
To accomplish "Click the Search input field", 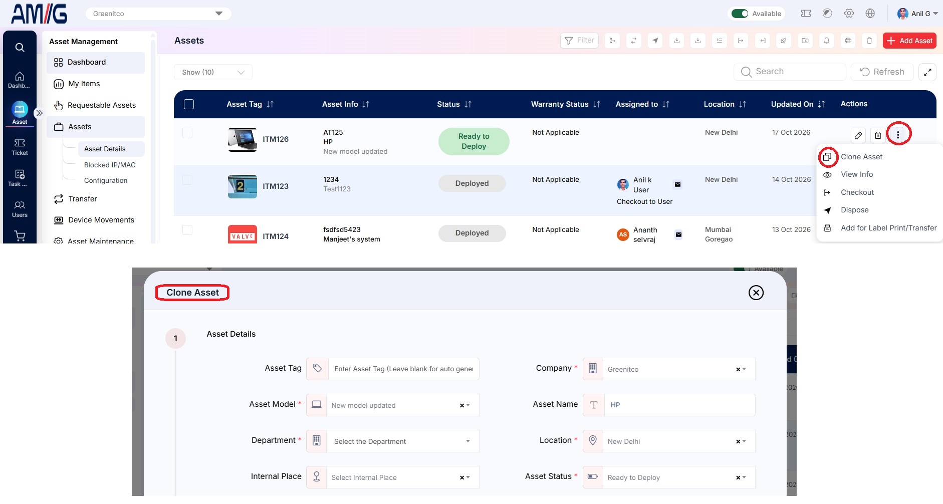I will point(790,72).
